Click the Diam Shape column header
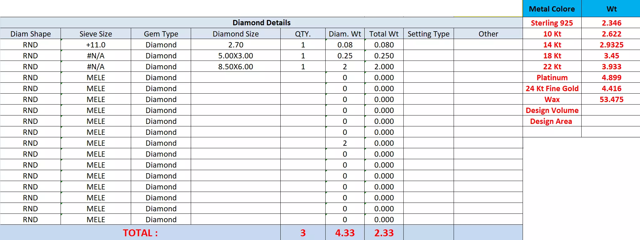Image resolution: width=640 pixels, height=240 pixels. pyautogui.click(x=31, y=34)
